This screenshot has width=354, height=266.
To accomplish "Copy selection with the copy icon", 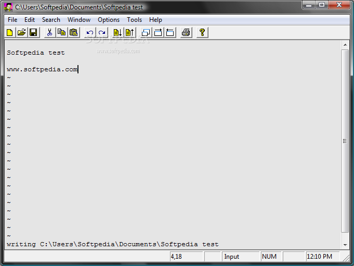I will [62, 33].
